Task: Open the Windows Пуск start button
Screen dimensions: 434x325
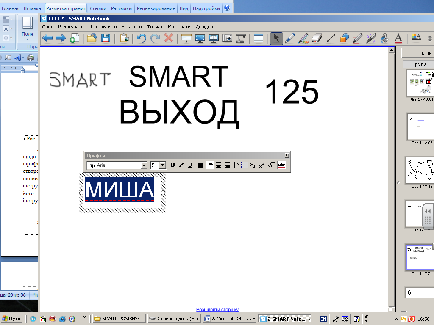Action: point(11,319)
